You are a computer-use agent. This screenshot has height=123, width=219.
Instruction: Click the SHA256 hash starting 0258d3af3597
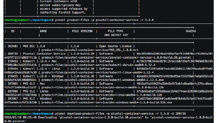pos(175,69)
